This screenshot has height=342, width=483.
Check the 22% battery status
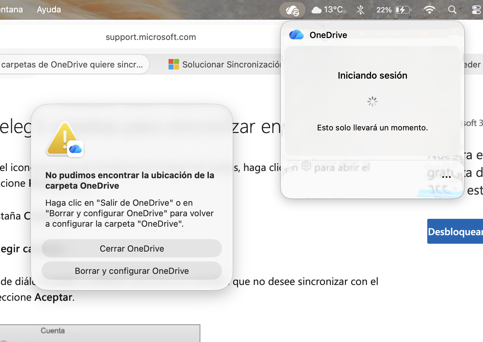[x=393, y=10]
